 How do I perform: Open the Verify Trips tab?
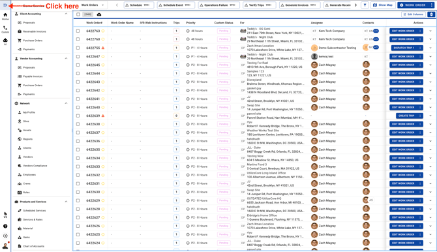coord(259,5)
